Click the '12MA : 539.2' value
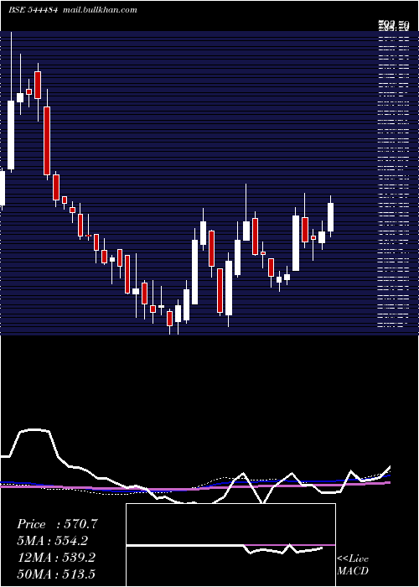Viewport: 419px width, 587px height. point(56,558)
